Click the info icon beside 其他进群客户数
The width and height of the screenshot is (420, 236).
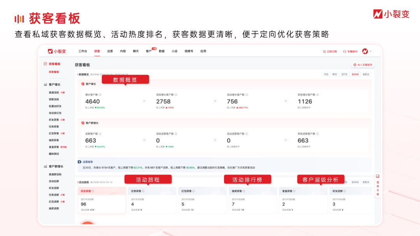pyautogui.click(x=317, y=134)
